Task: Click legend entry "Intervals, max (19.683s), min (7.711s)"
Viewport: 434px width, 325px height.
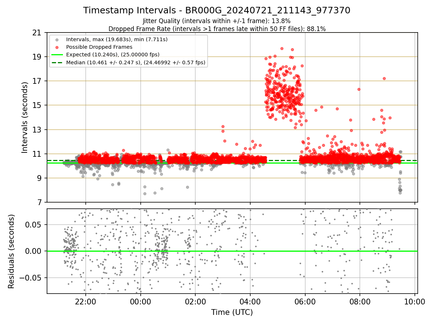Action: click(x=117, y=39)
